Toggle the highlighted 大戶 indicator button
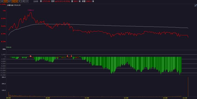The image size is (197, 99). point(6,1)
